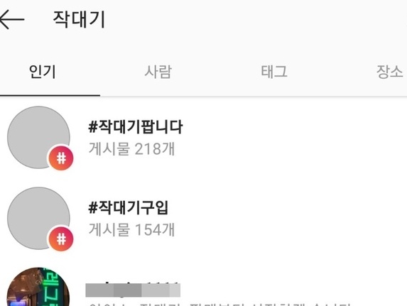This screenshot has width=407, height=306.
Task: Select the 태그 tab
Action: (274, 72)
